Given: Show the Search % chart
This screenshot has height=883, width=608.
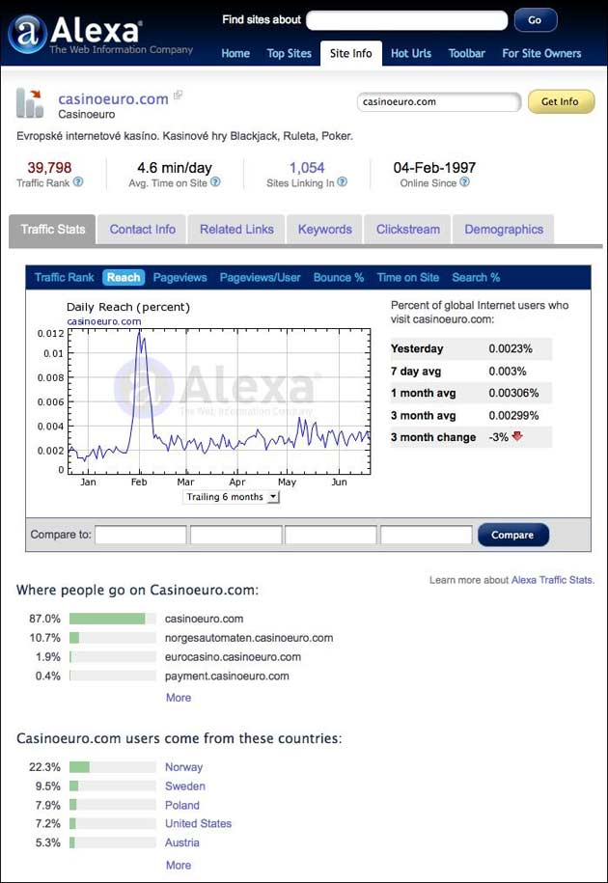Looking at the screenshot, I should 476,277.
